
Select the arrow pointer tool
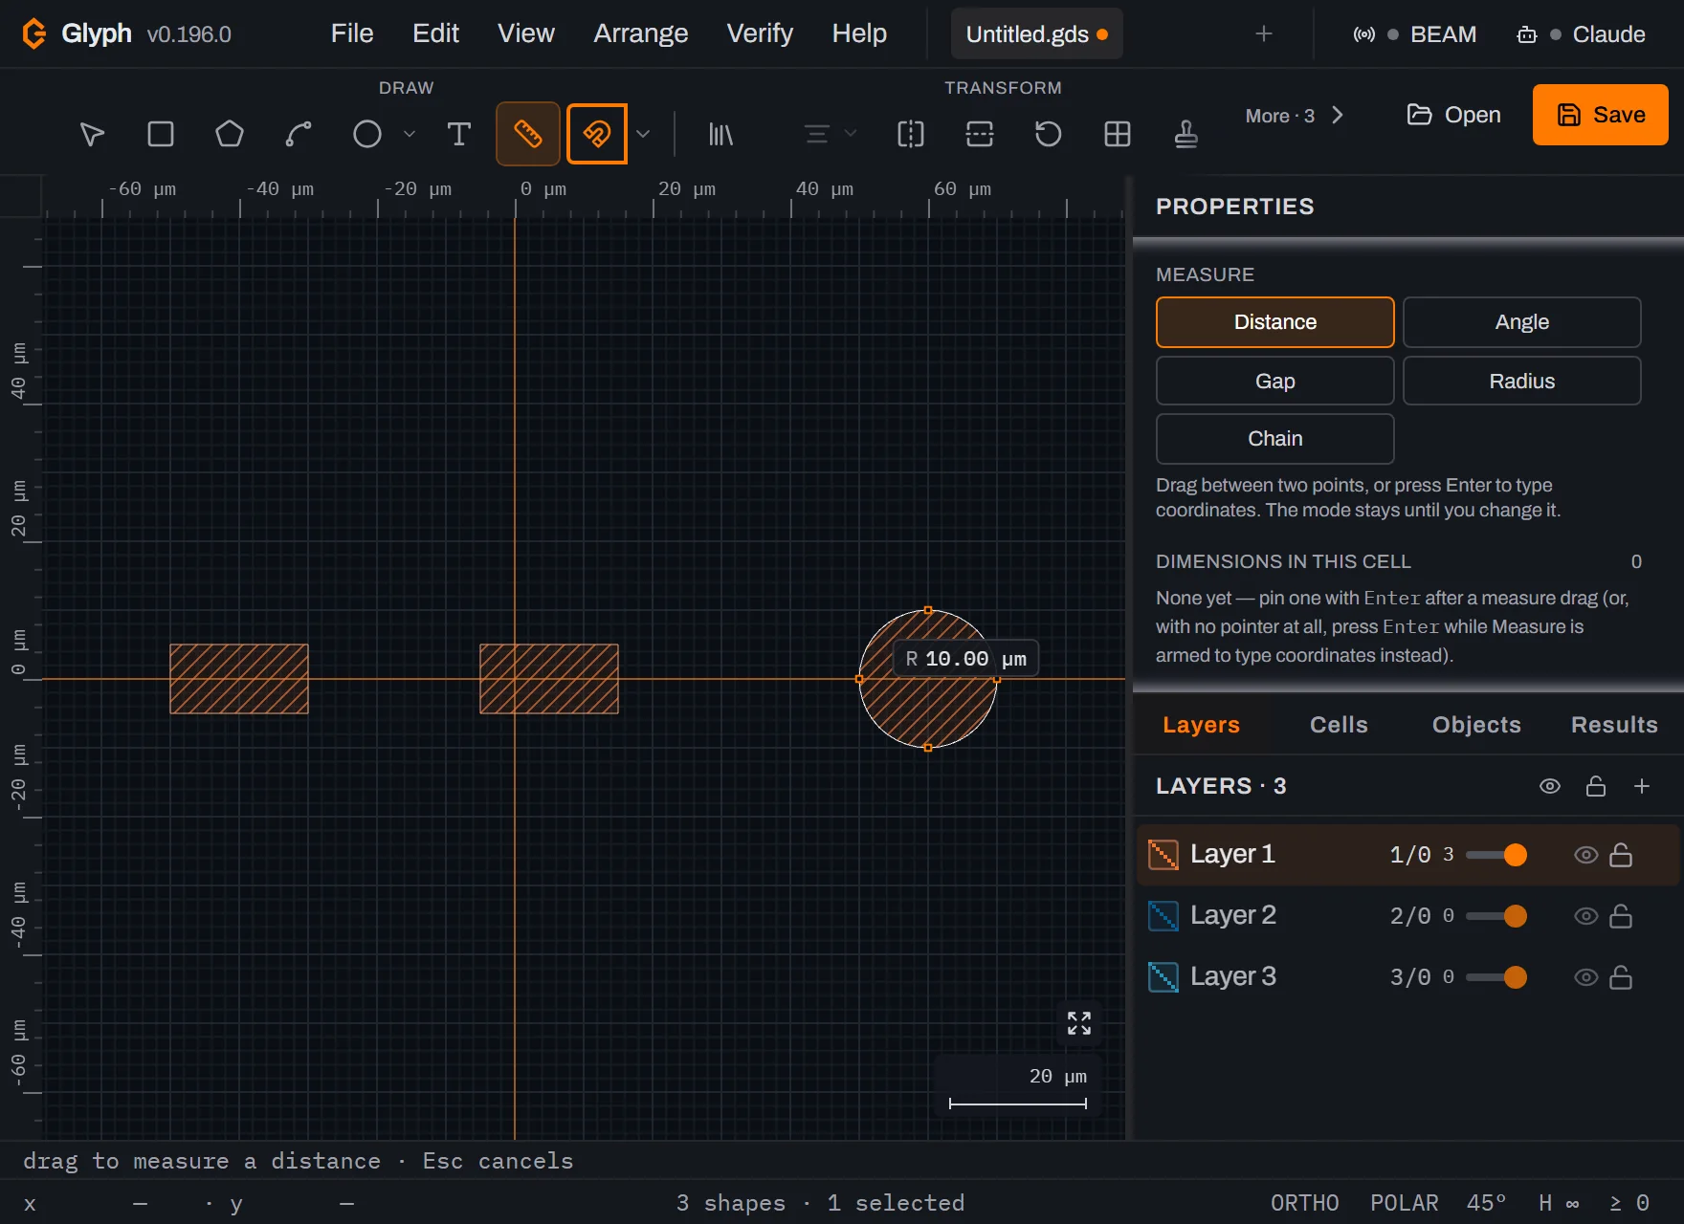pos(92,134)
